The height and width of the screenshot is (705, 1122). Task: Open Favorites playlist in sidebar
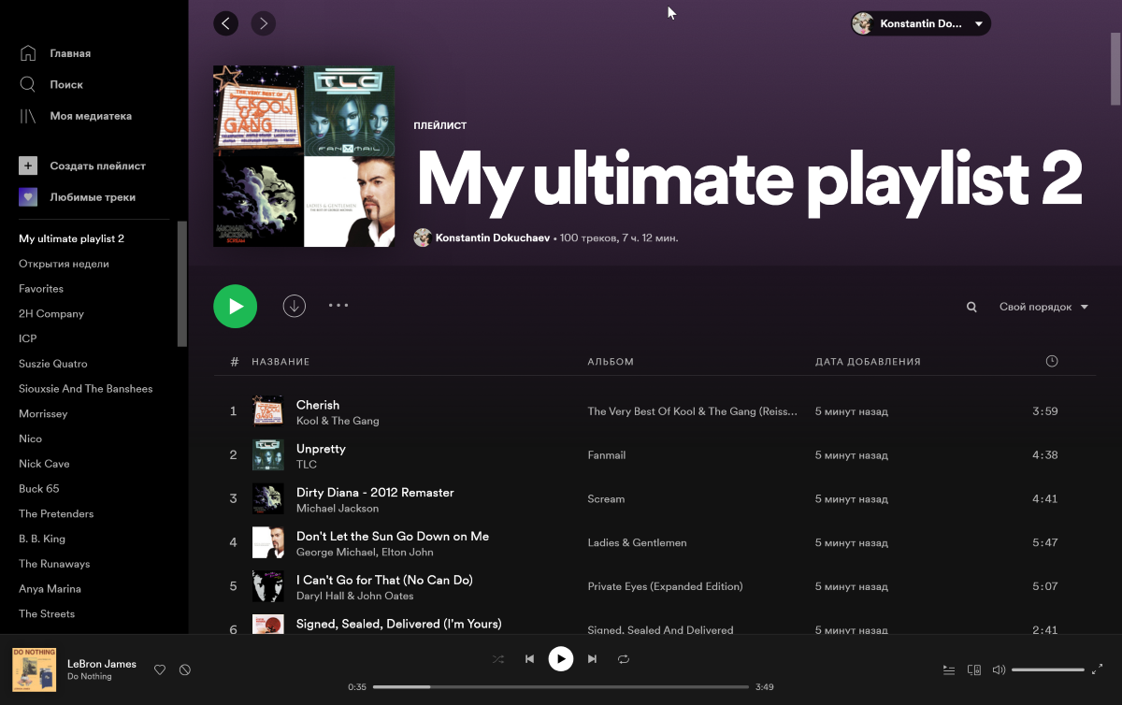tap(41, 289)
